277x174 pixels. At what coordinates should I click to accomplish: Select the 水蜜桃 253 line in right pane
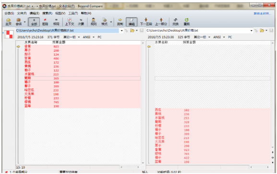tap(213, 118)
